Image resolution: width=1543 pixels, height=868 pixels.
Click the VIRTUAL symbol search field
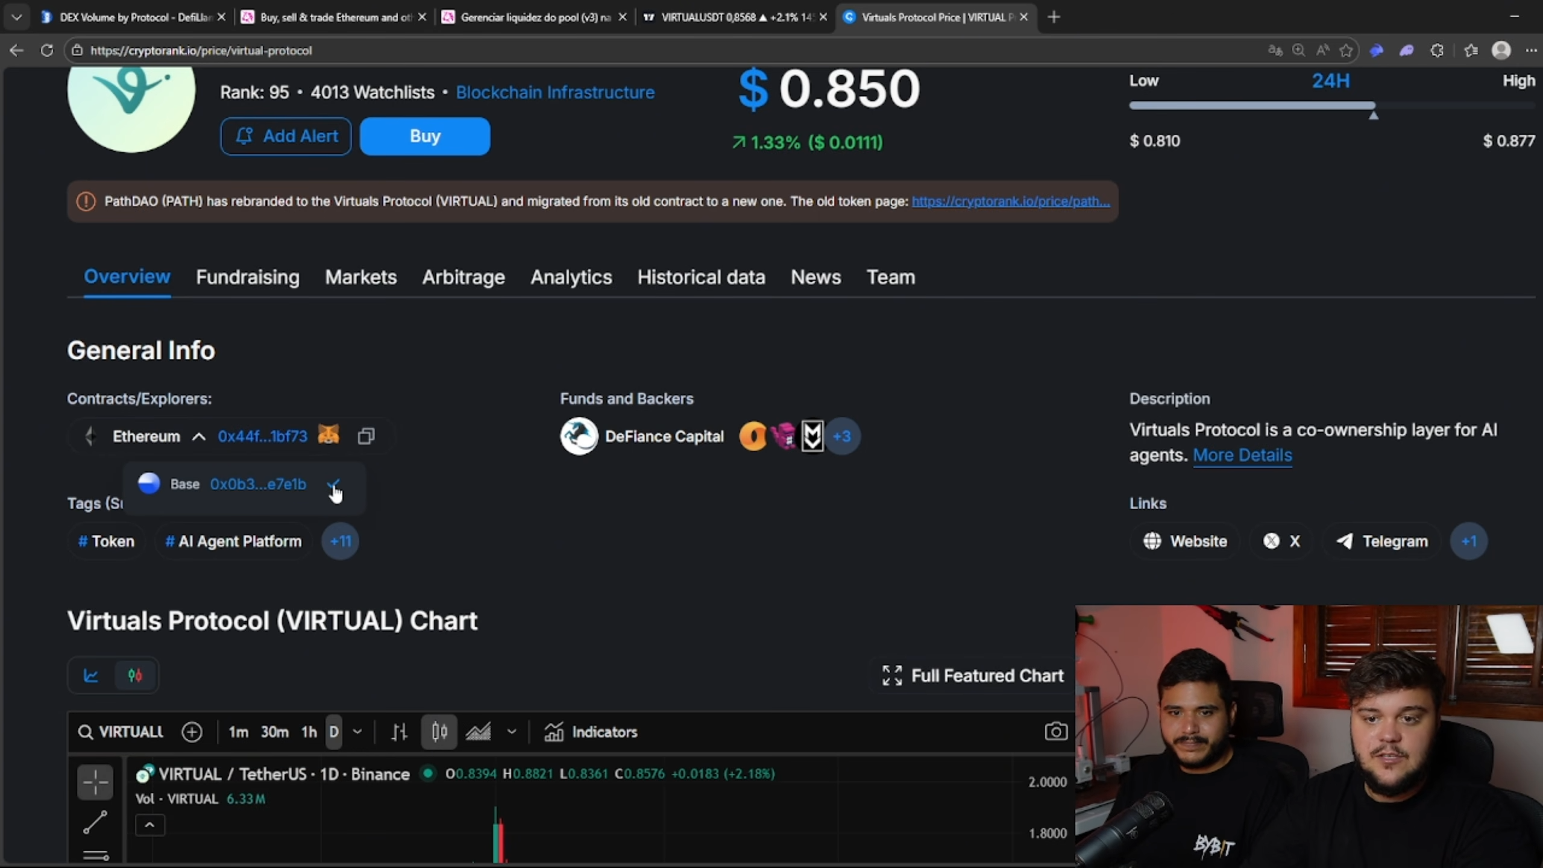point(121,732)
